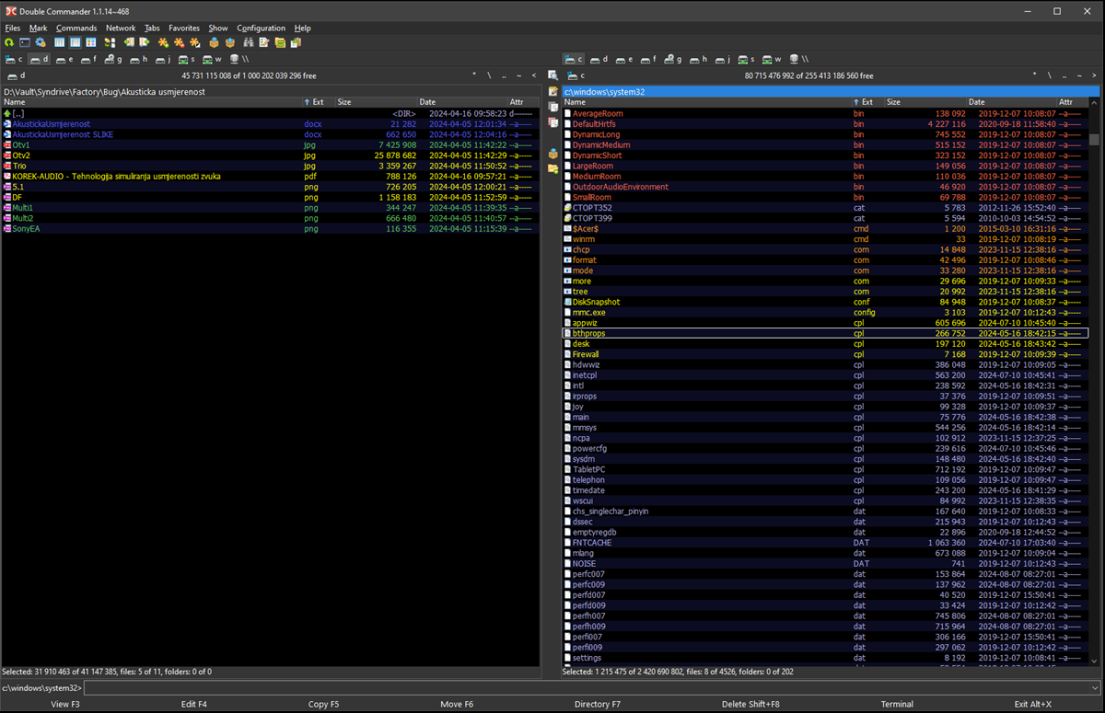
Task: Select network drive w in the right drive bar
Action: tap(771, 59)
